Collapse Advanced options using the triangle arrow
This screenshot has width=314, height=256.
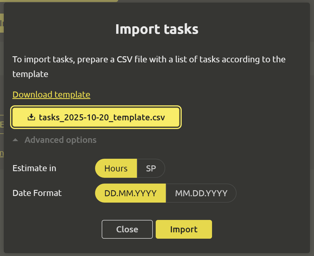(16, 140)
